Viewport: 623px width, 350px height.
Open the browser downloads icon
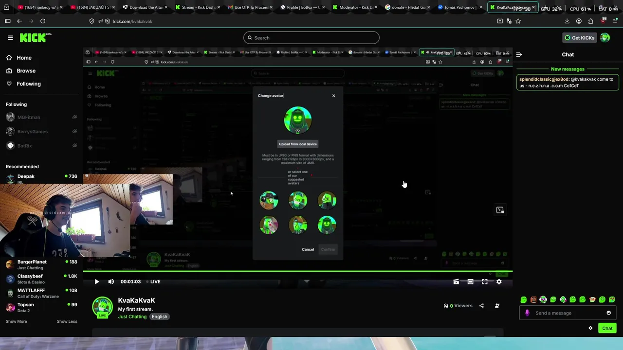coord(567,21)
